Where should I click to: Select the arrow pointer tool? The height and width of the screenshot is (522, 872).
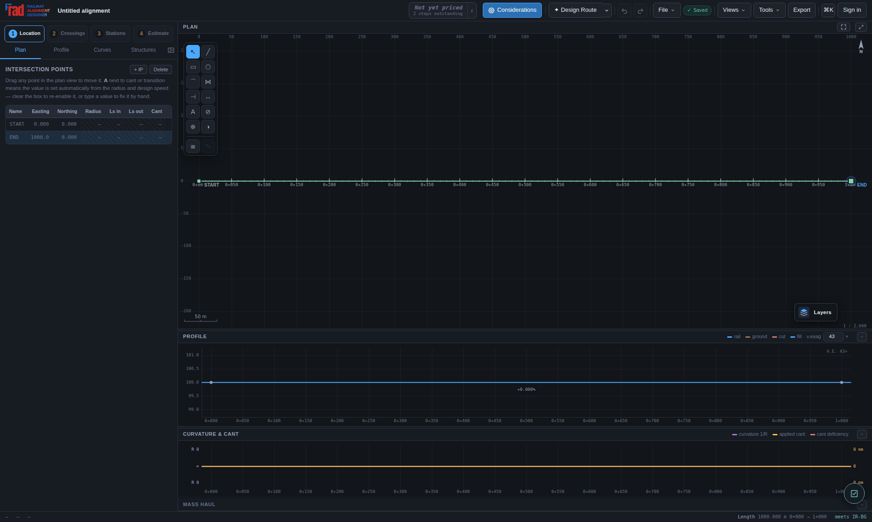[193, 52]
